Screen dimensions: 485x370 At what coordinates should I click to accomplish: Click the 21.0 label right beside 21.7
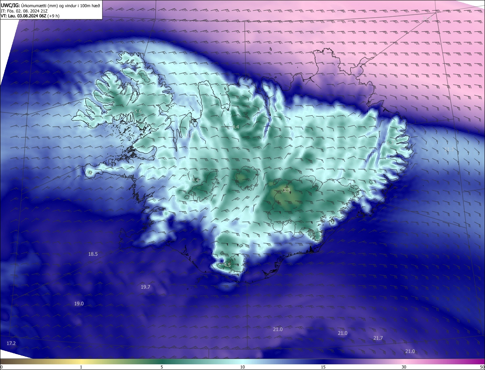(342, 333)
